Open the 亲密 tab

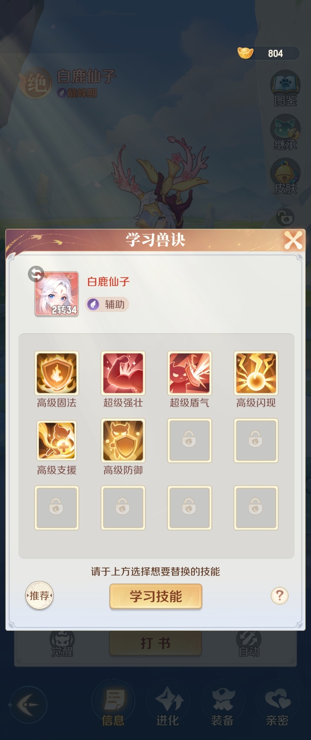pos(277,704)
